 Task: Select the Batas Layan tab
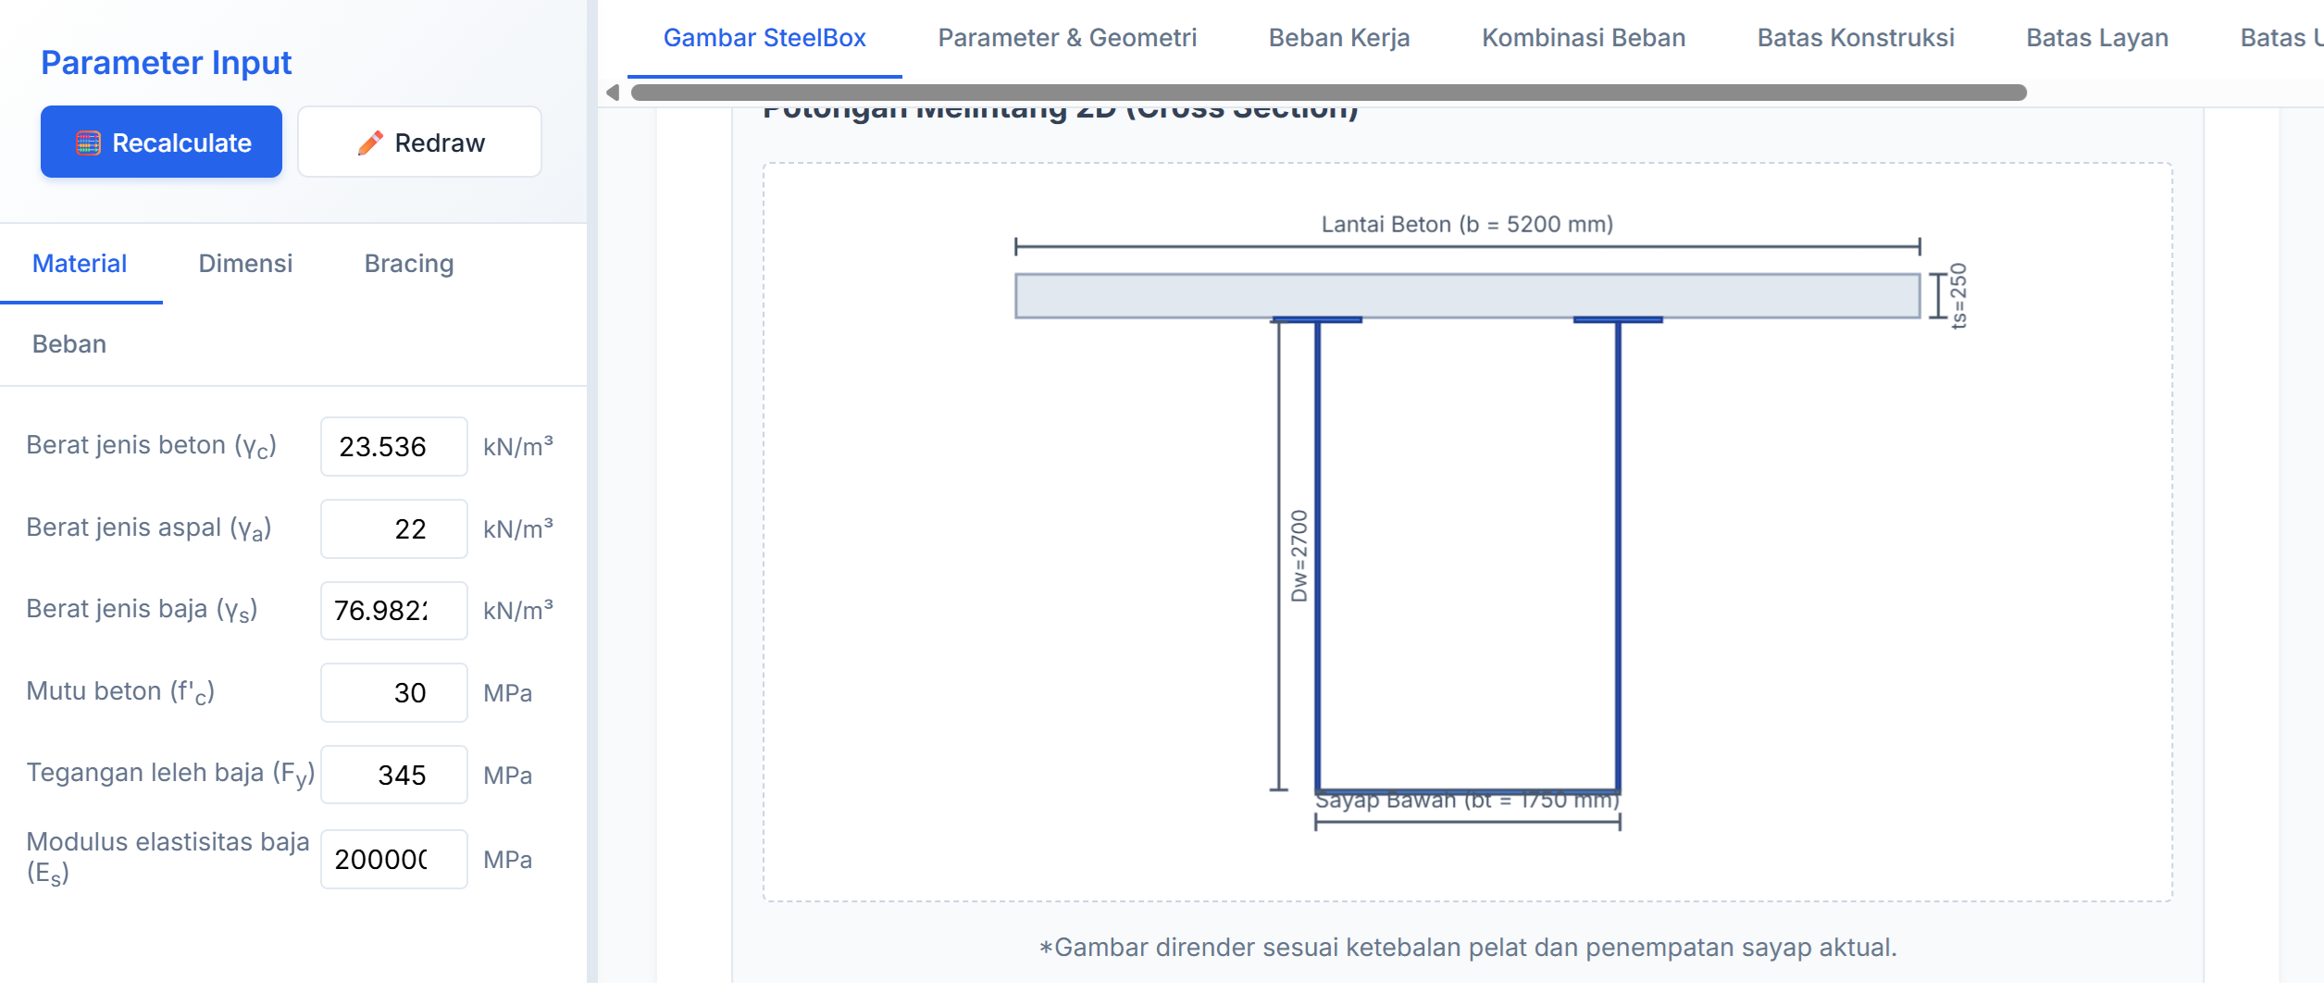pos(2097,38)
